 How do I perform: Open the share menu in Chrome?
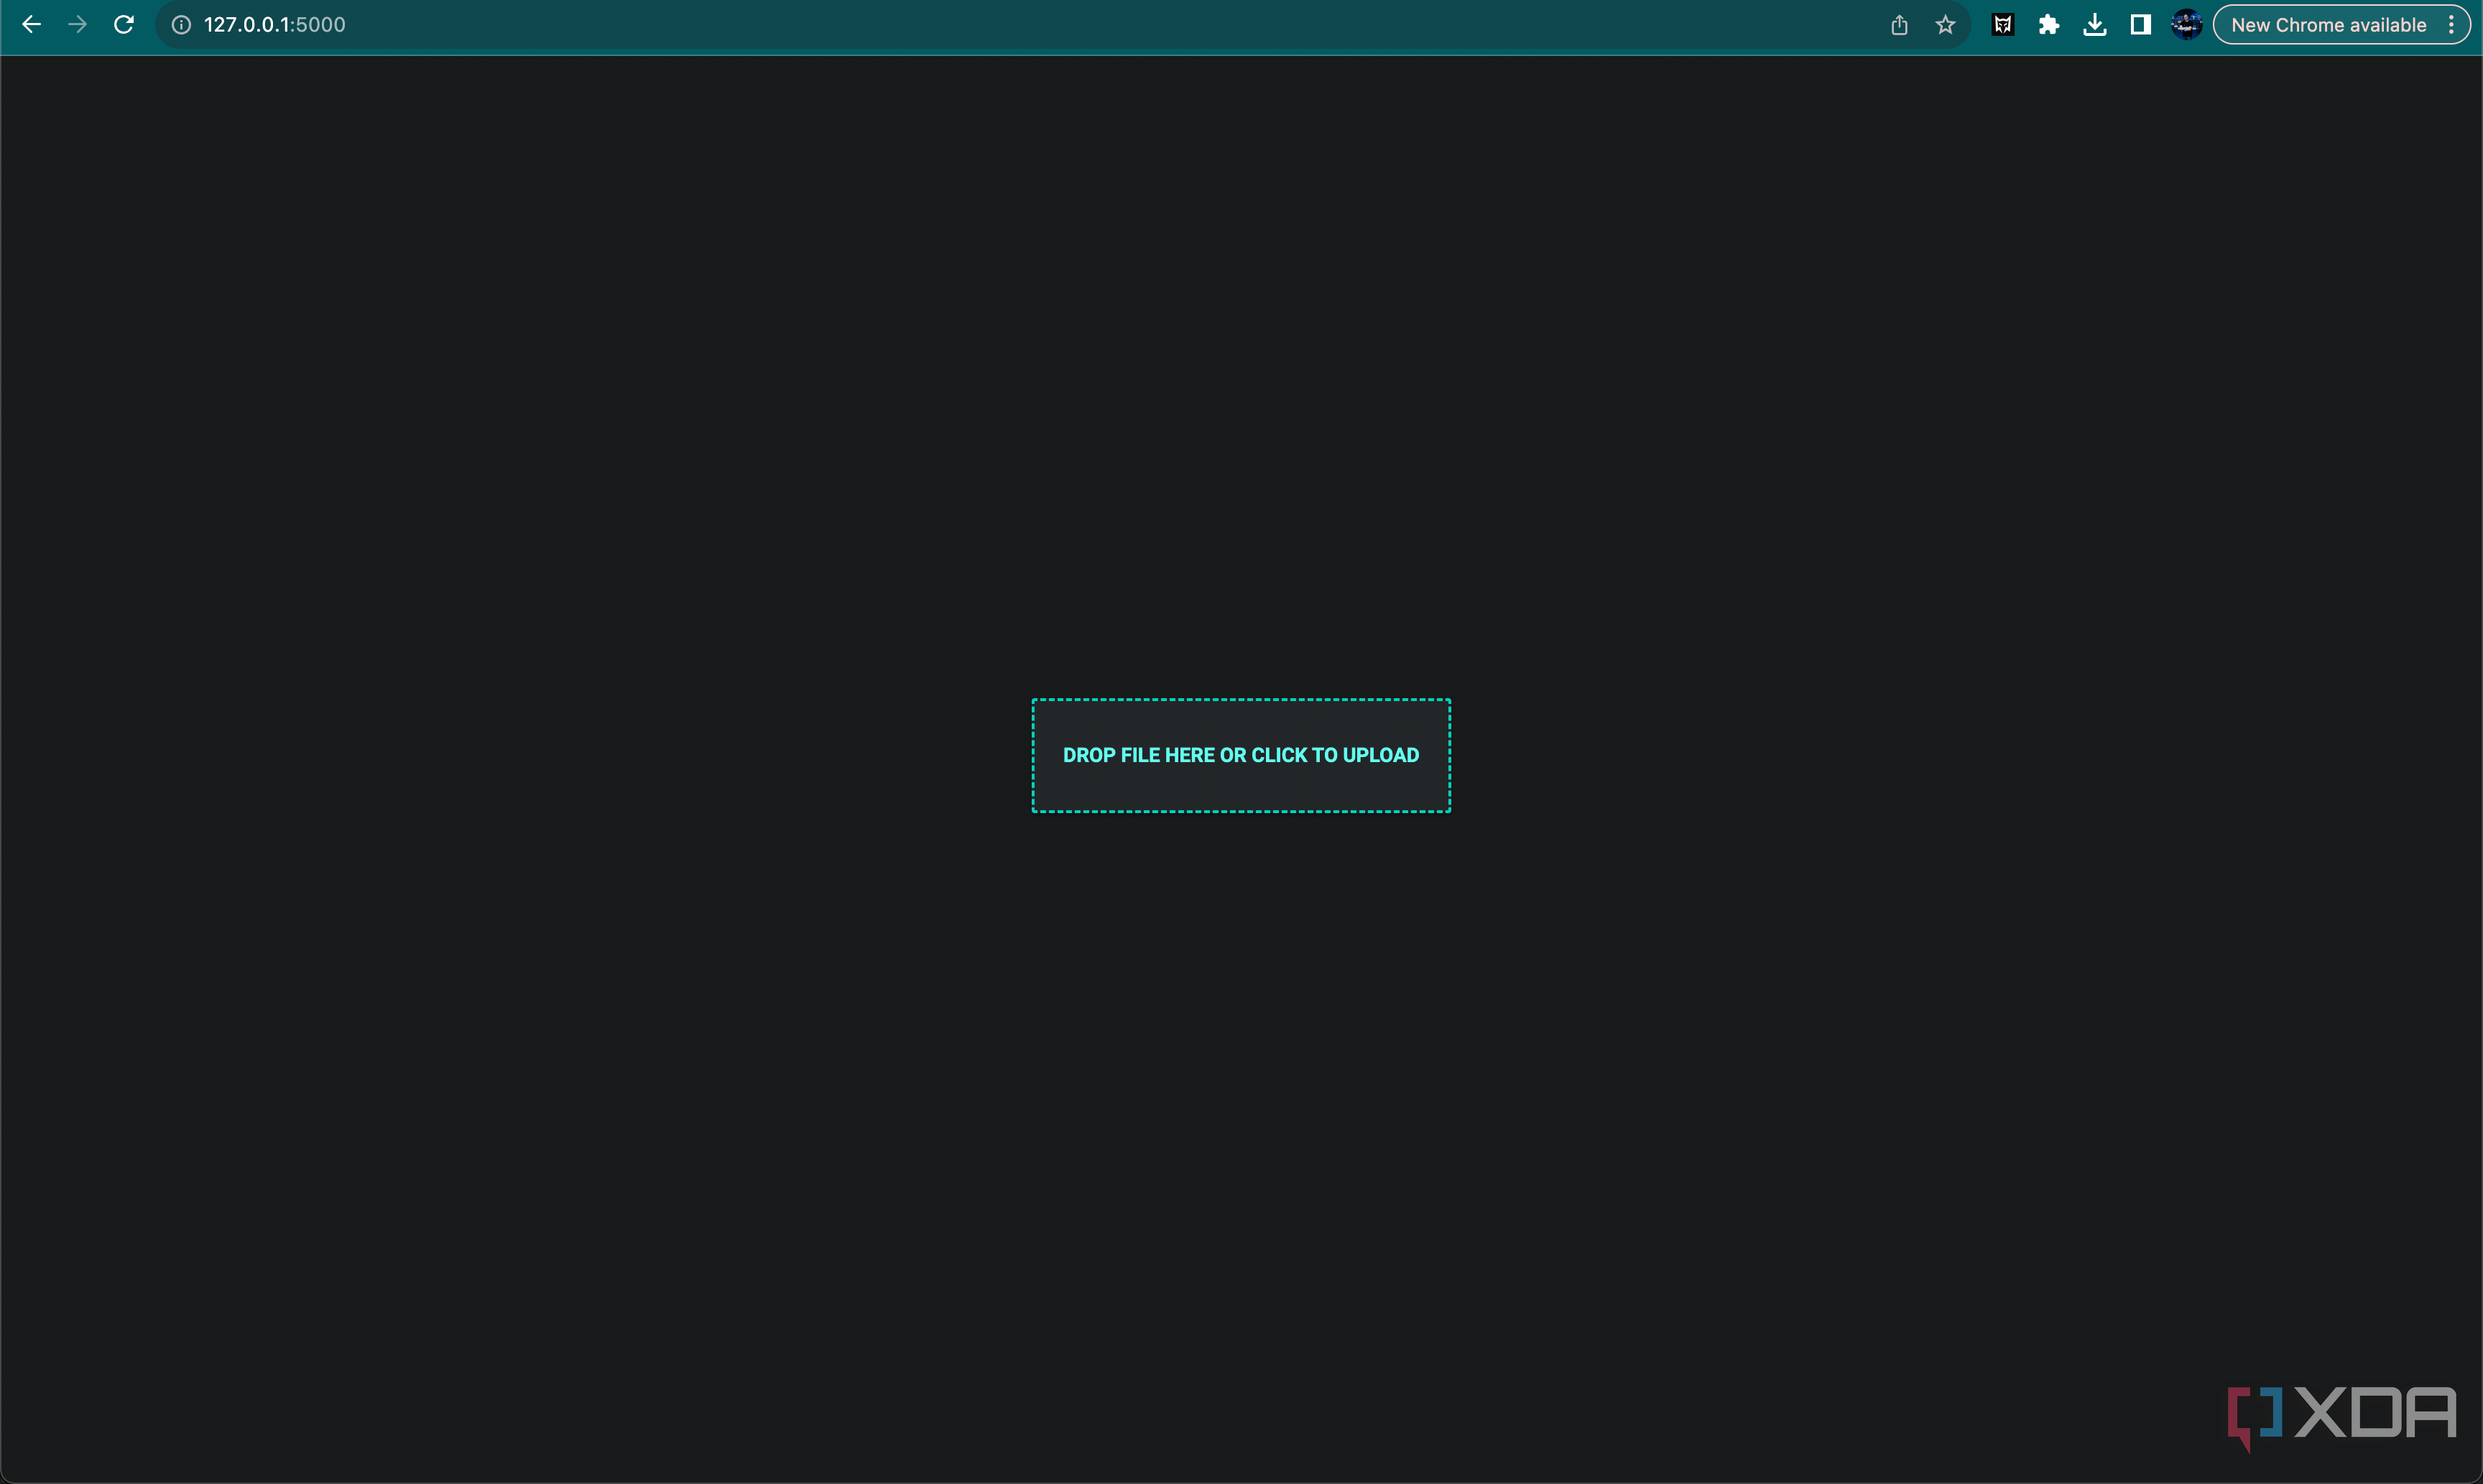pos(1899,24)
